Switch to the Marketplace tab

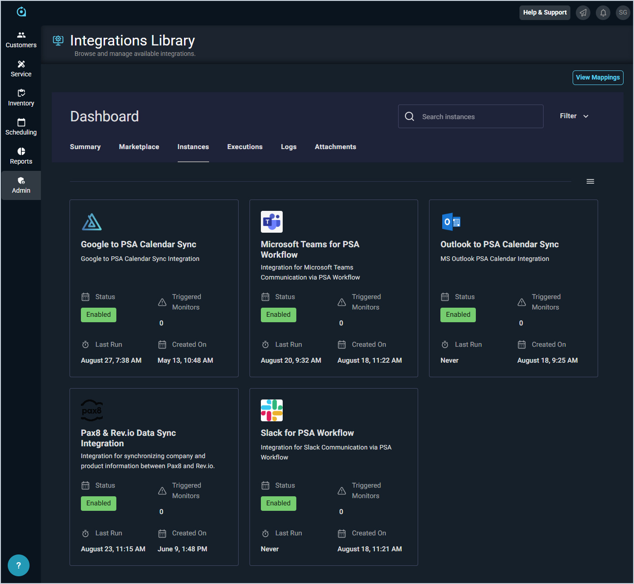(x=139, y=147)
